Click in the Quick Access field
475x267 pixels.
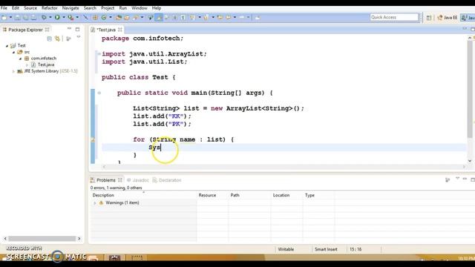point(394,17)
